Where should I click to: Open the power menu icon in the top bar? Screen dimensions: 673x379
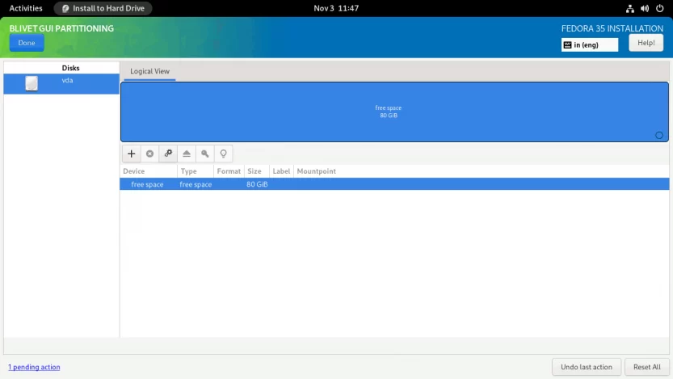(x=660, y=8)
